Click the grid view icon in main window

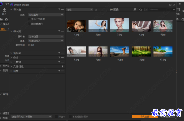[x=178, y=10]
